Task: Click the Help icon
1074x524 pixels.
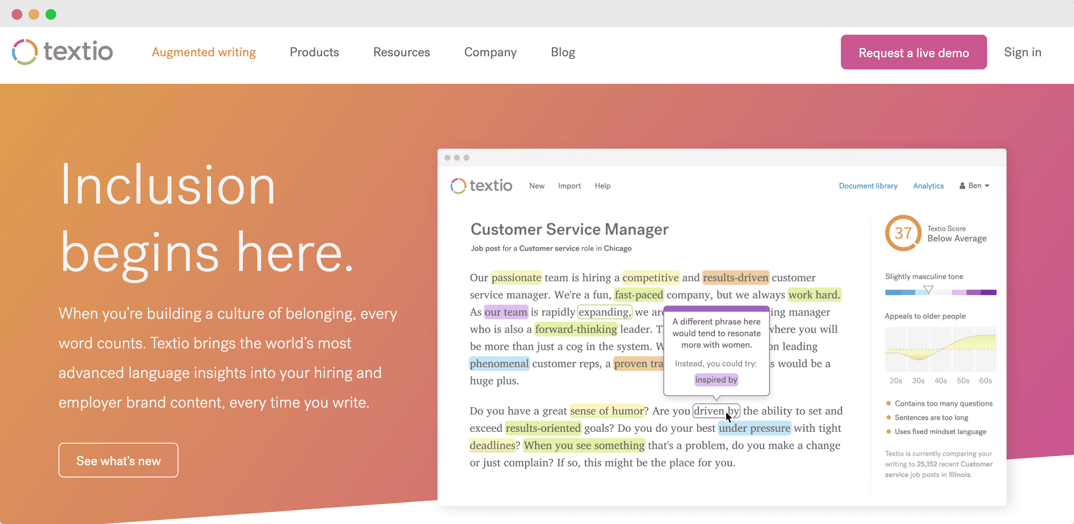Action: click(602, 185)
